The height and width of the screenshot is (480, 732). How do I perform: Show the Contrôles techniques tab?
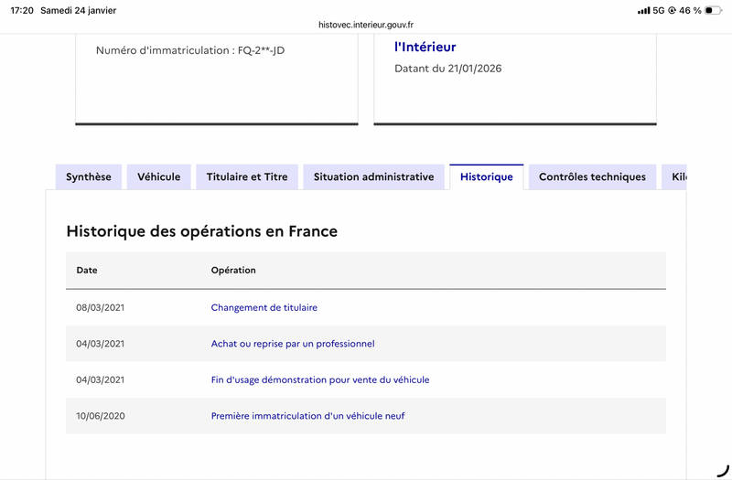click(592, 177)
